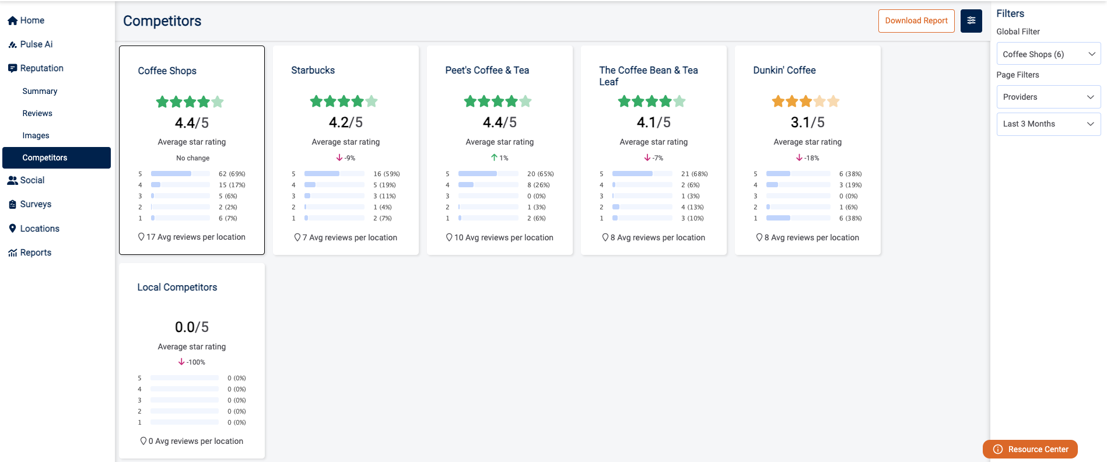This screenshot has width=1107, height=462.
Task: Click the Peet's Coffee & Tea title
Action: [x=487, y=70]
